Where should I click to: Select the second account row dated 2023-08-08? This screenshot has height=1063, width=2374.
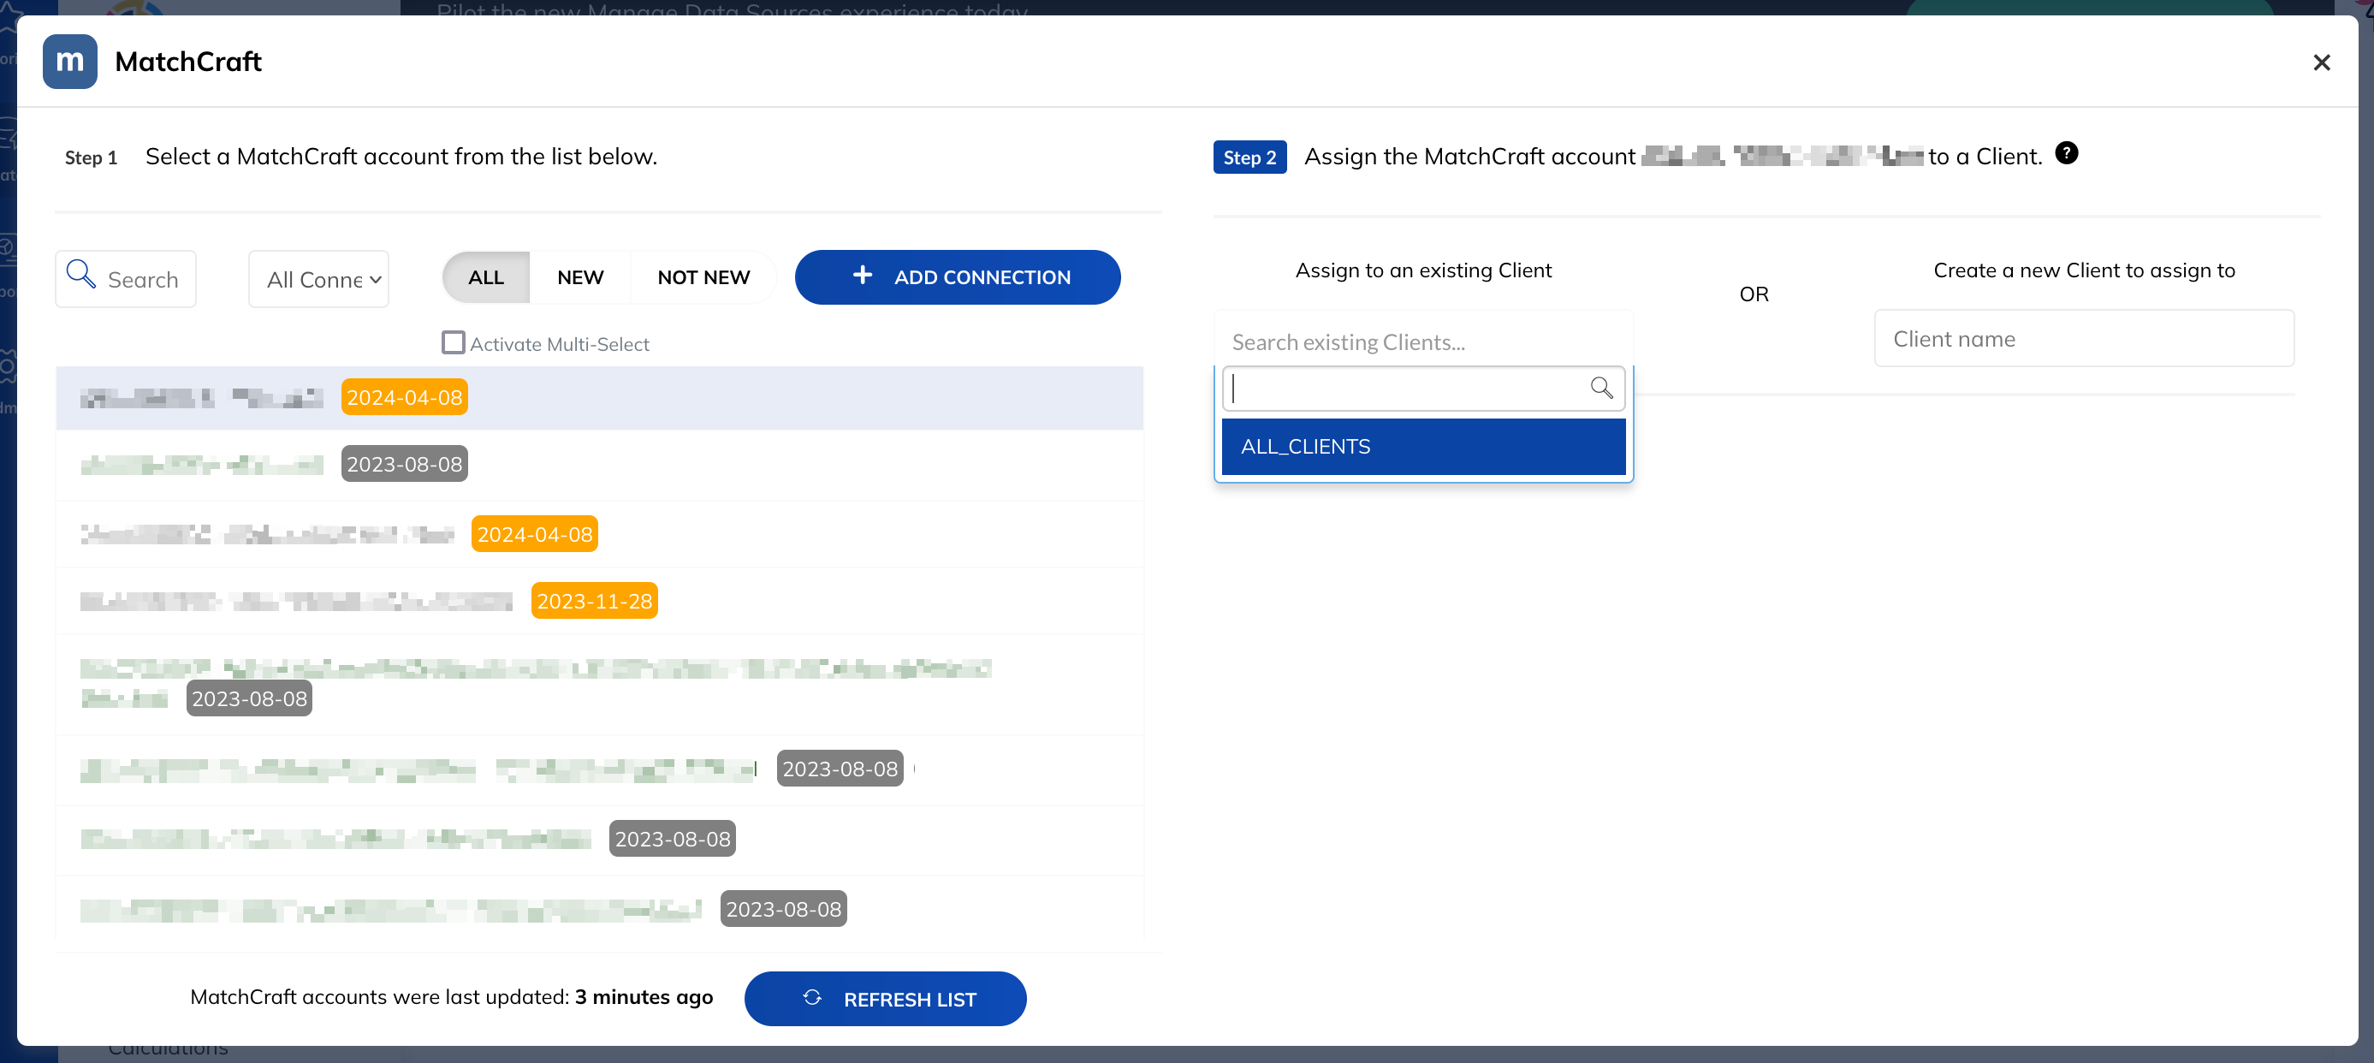(x=599, y=465)
